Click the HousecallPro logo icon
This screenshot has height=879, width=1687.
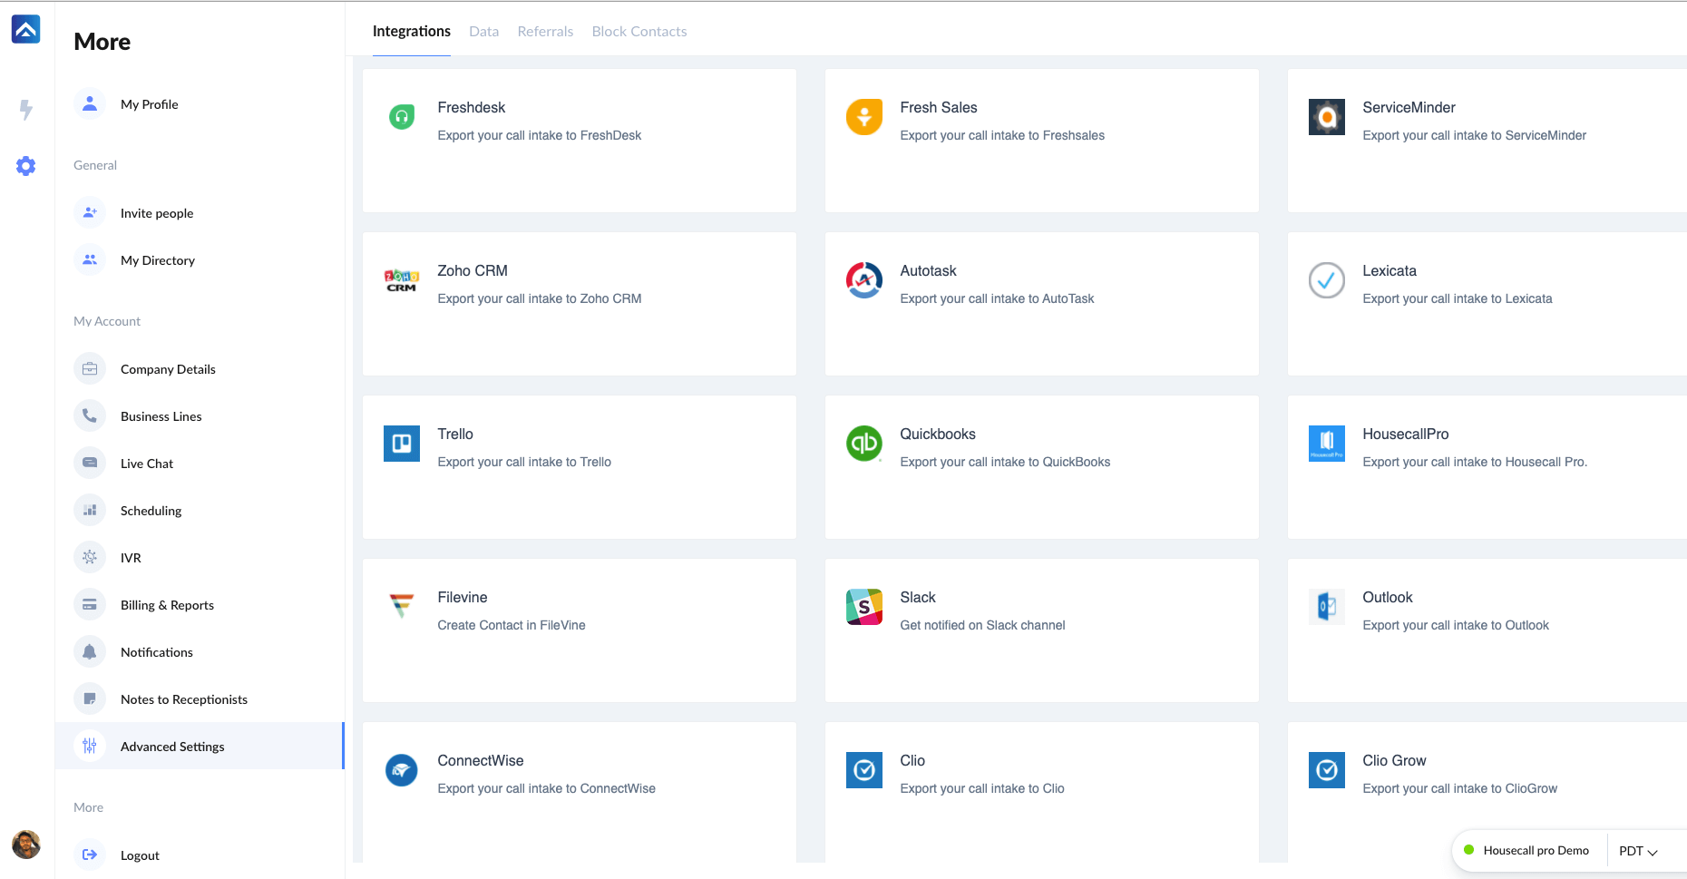pyautogui.click(x=1327, y=444)
